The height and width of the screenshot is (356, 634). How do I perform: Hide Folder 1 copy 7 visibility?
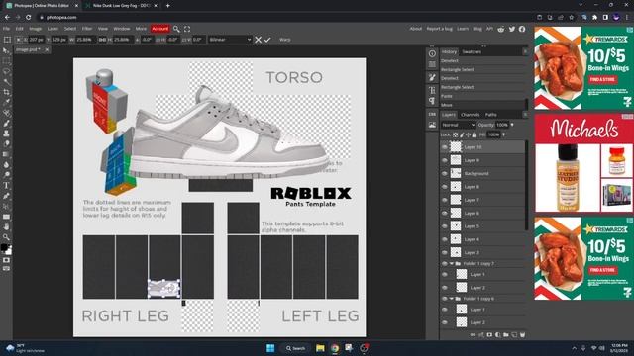click(x=445, y=264)
